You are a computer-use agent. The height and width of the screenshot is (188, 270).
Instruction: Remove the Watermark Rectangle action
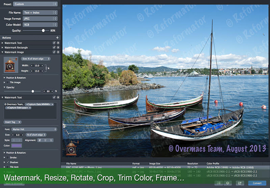[58, 48]
